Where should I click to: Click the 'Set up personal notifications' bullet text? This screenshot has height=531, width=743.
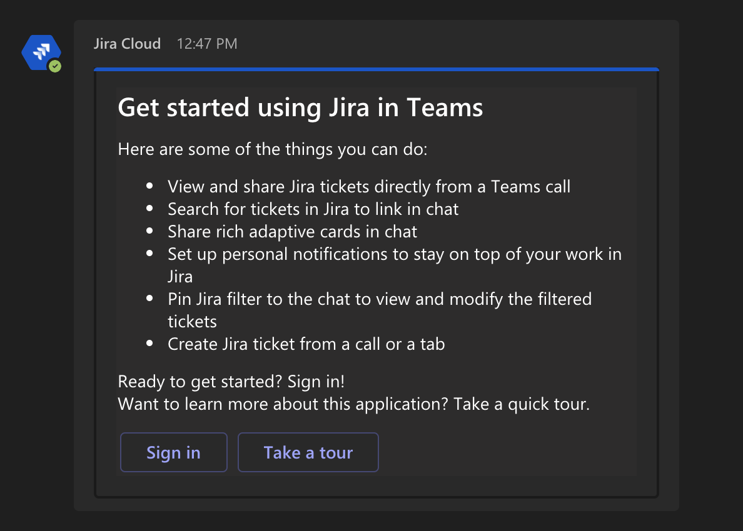395,265
